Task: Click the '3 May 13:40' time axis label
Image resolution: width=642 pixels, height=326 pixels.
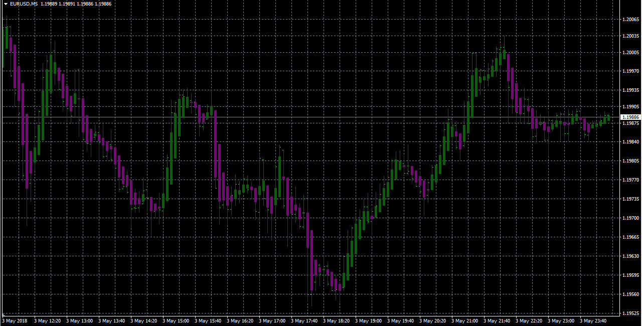Action: point(111,320)
